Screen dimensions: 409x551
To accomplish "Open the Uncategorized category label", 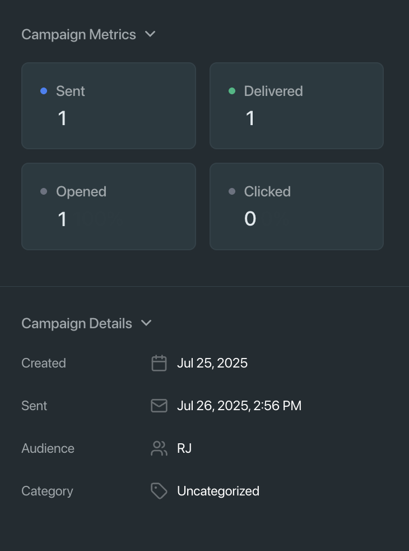I will coord(218,491).
